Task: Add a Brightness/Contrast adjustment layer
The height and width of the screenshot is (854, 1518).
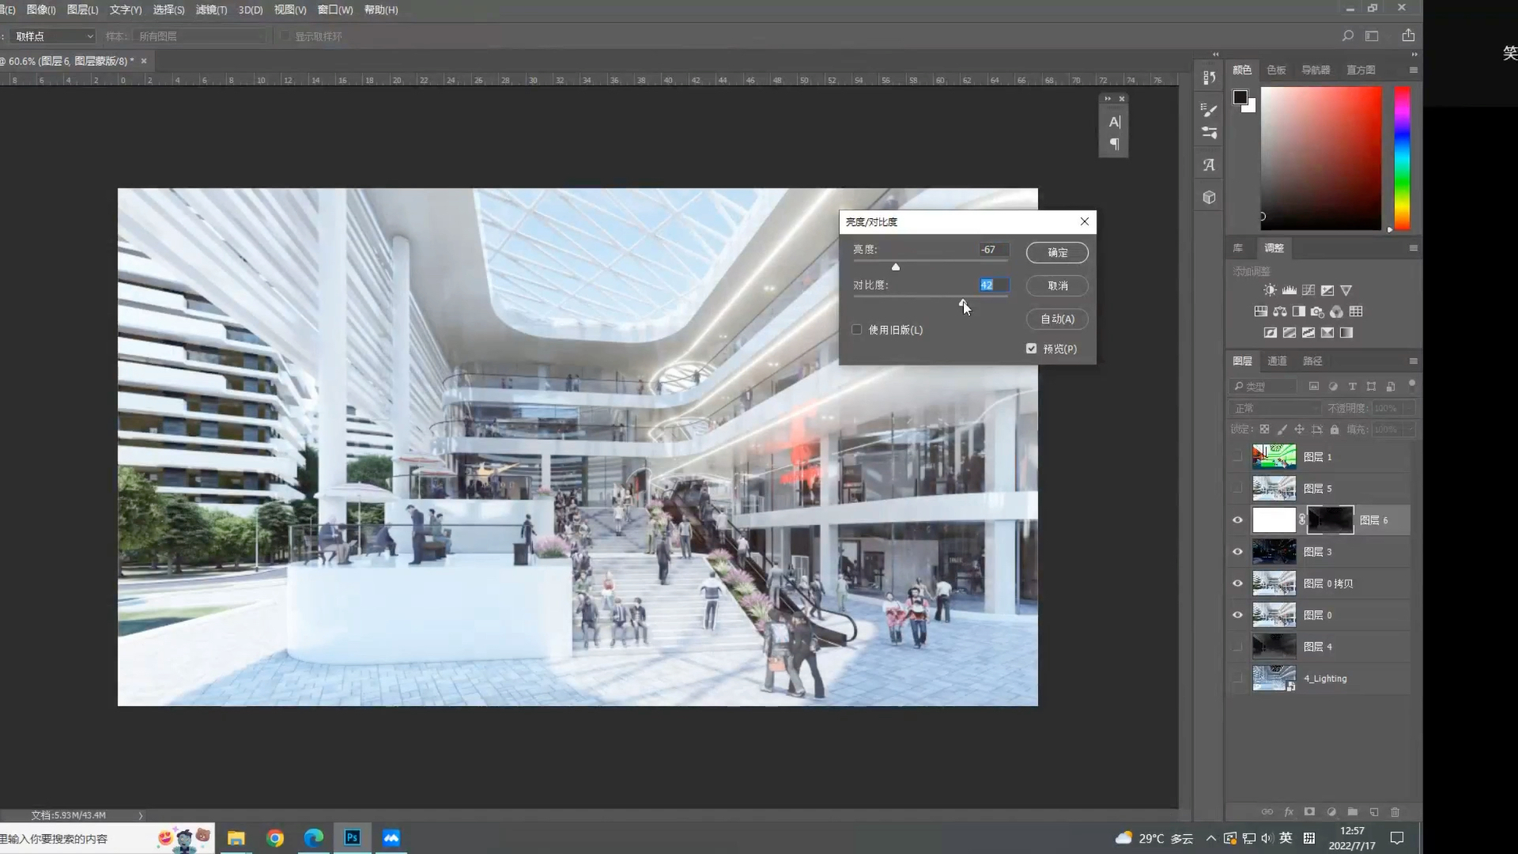Action: [1270, 290]
